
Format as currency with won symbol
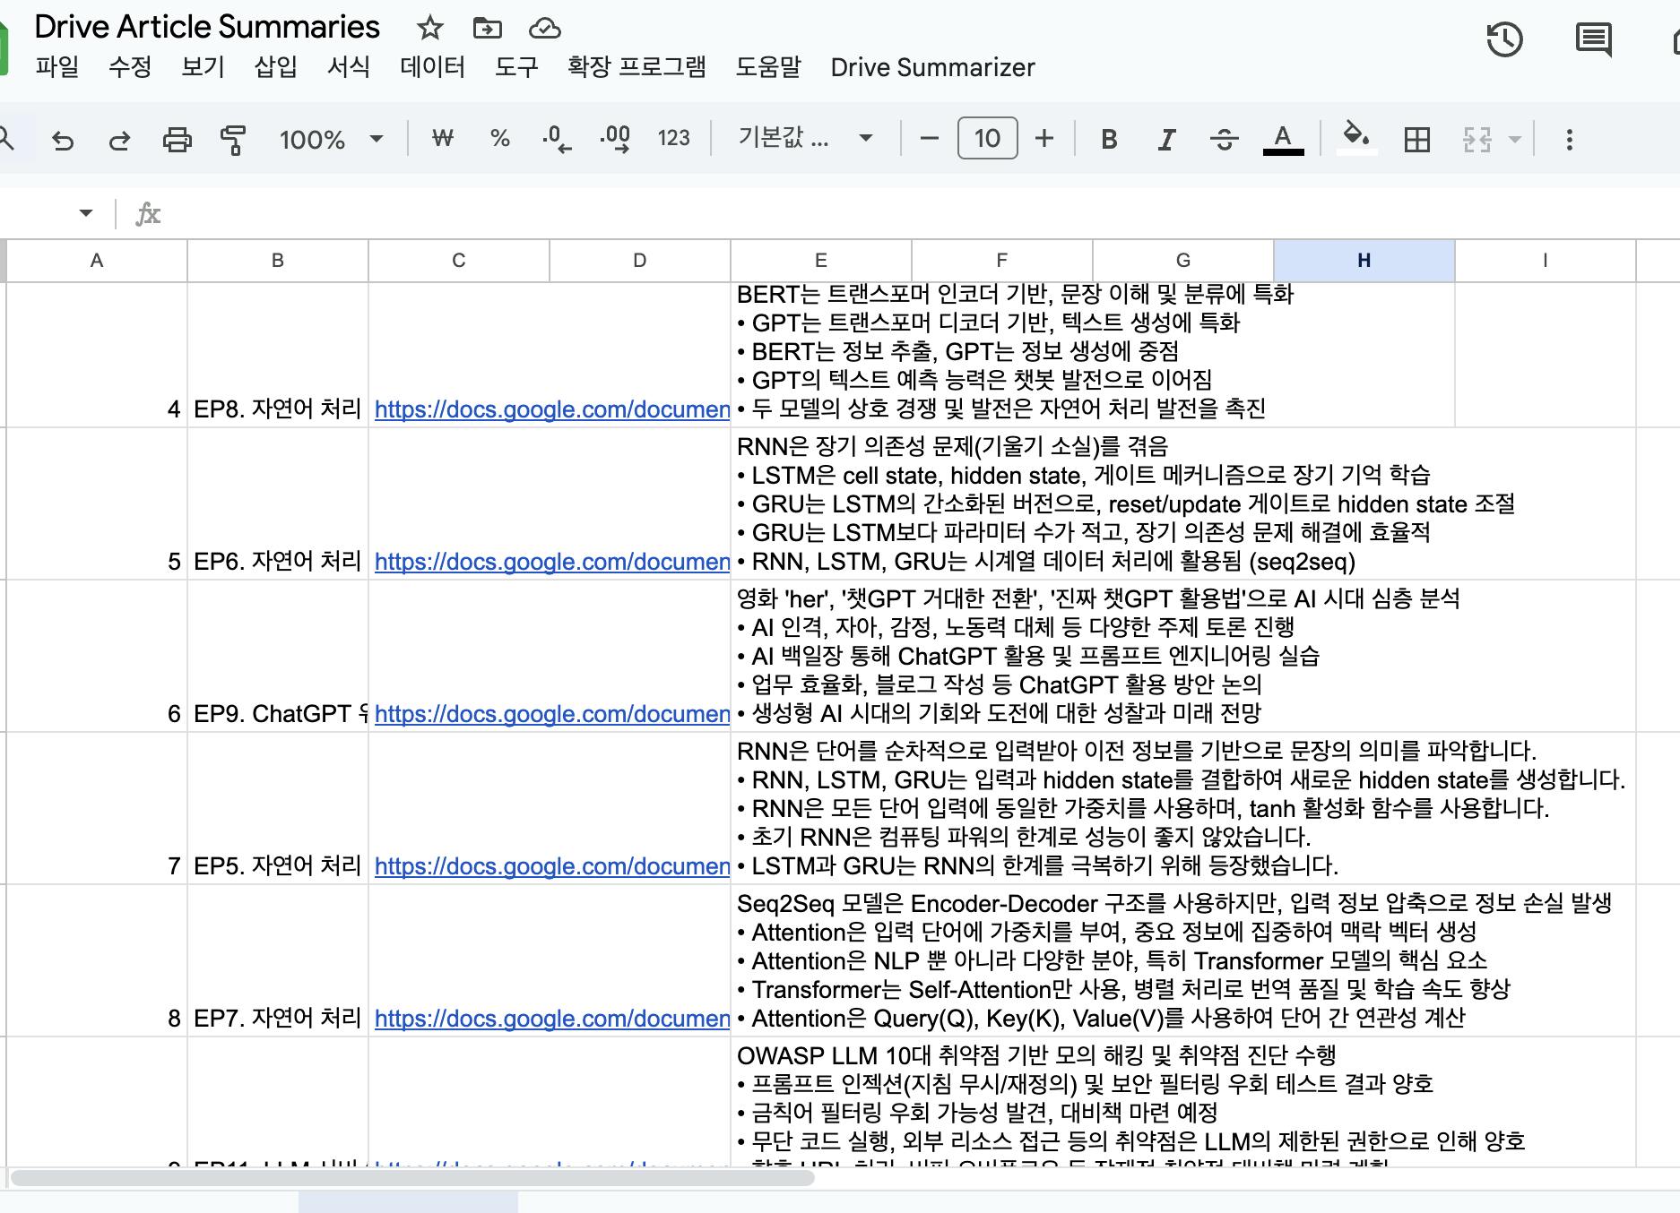[442, 139]
